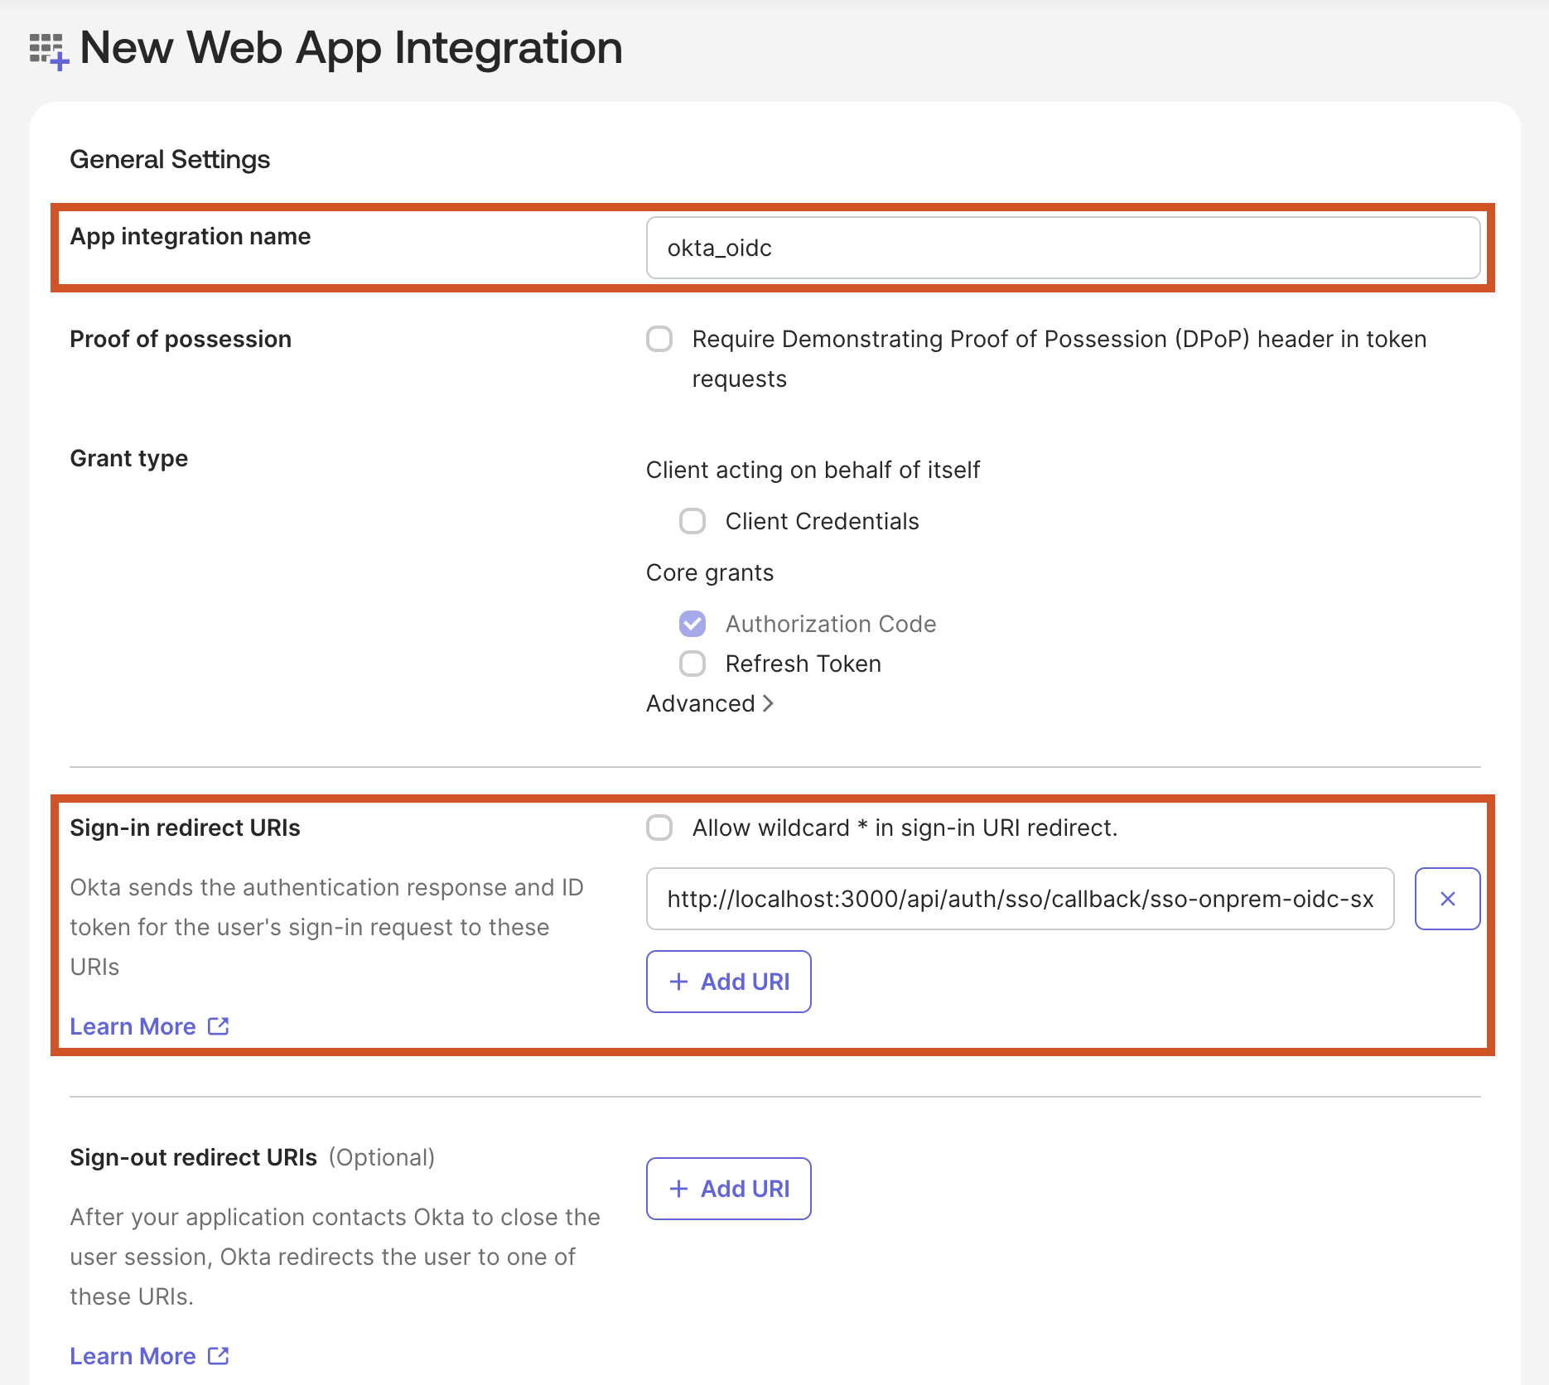Click the Proof of possession label

coord(181,339)
